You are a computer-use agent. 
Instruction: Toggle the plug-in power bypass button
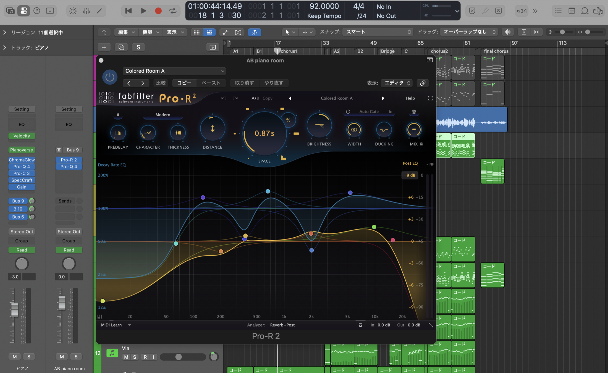tap(110, 77)
